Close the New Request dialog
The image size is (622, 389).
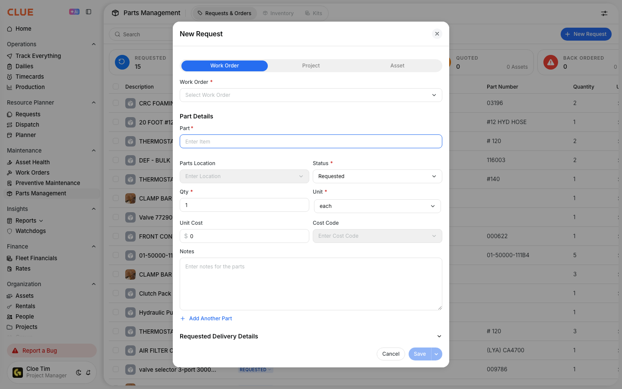437,34
